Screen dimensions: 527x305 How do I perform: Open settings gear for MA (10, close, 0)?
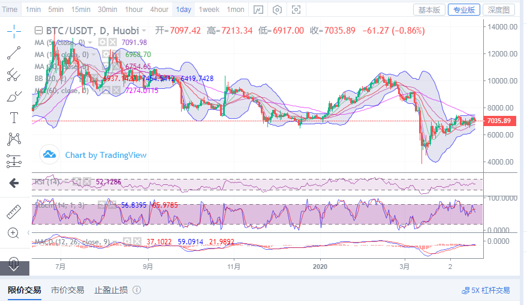106,55
